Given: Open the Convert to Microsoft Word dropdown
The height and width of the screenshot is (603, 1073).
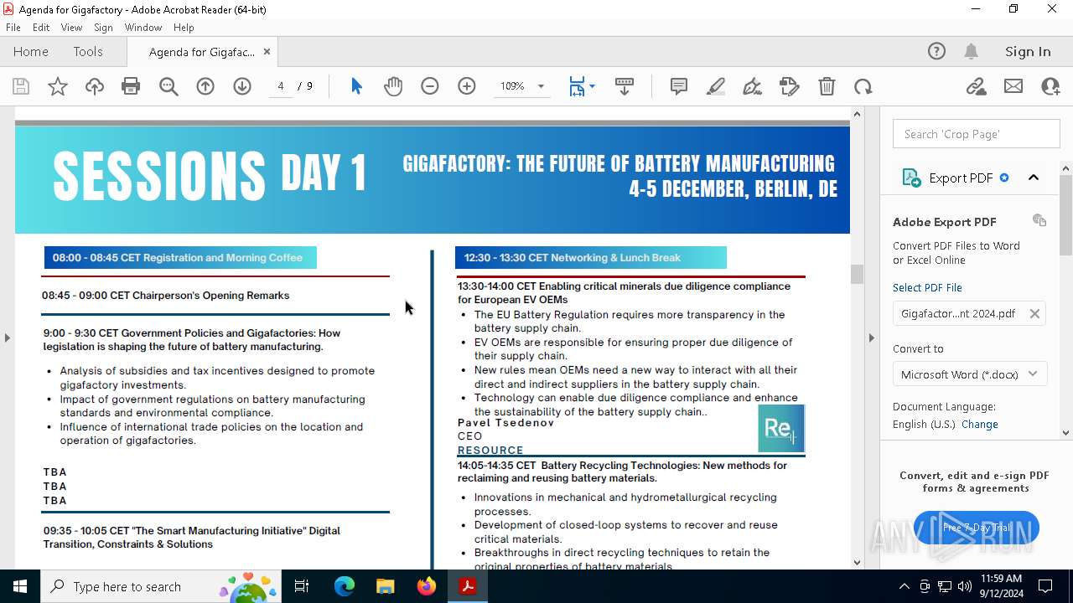Looking at the screenshot, I should click(x=970, y=374).
